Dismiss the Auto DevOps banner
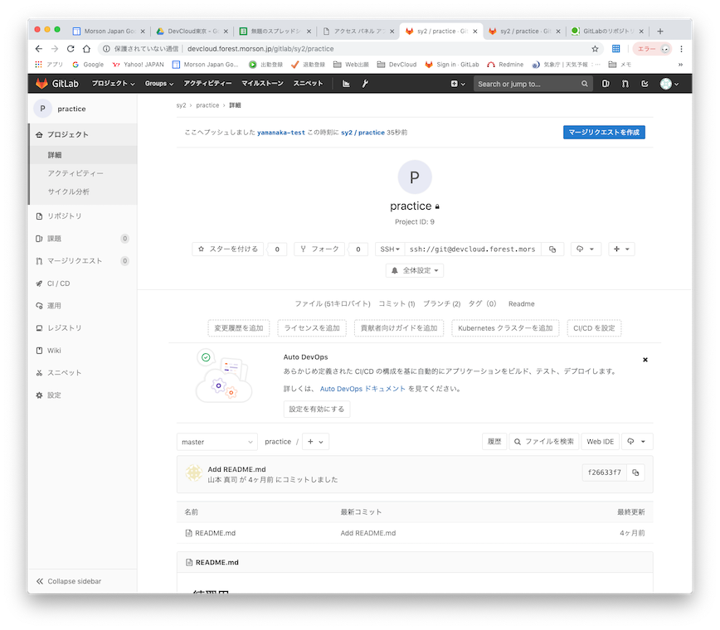720x630 pixels. [645, 360]
